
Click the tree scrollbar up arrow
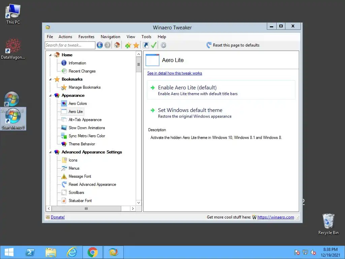(x=138, y=54)
